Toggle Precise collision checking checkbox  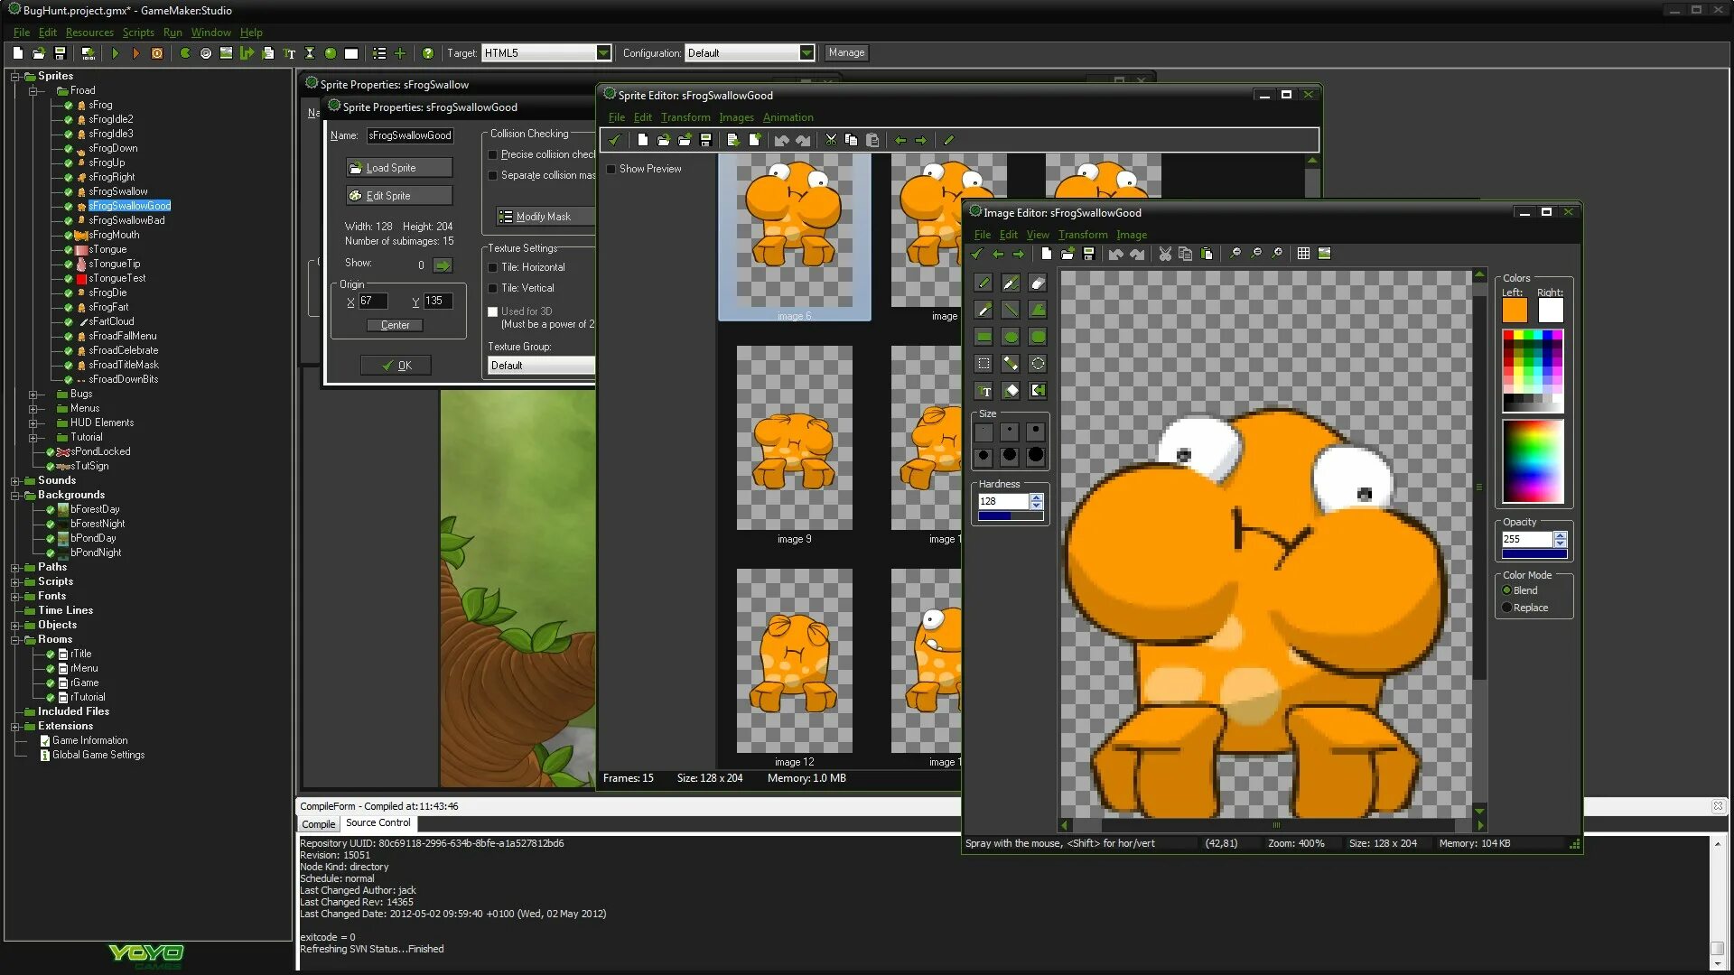pos(493,154)
